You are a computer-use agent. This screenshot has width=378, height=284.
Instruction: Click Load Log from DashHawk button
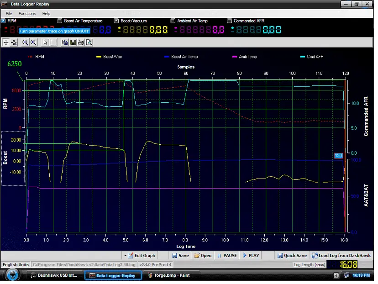click(341, 256)
